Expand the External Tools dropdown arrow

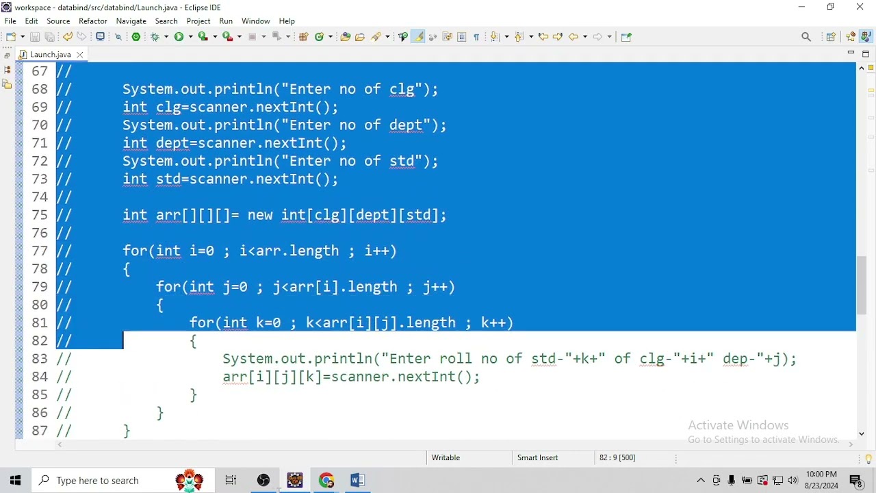[239, 37]
